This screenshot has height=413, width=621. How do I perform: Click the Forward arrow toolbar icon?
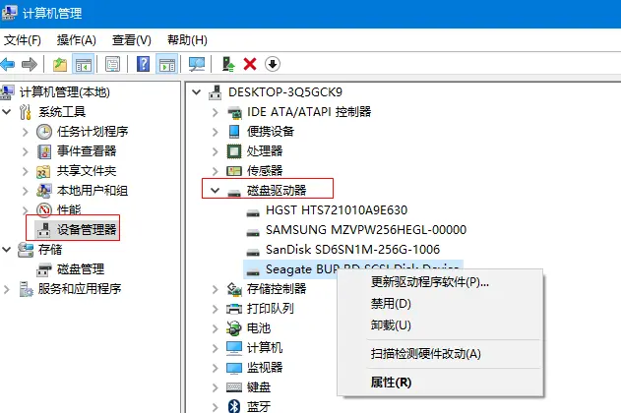pyautogui.click(x=30, y=64)
